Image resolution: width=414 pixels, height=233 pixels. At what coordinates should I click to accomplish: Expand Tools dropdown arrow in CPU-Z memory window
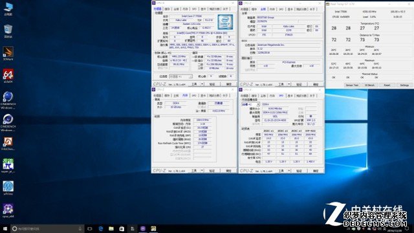coord(202,171)
